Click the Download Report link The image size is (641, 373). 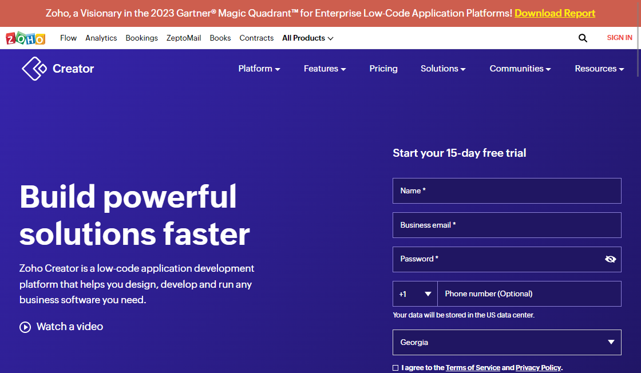[x=555, y=13]
